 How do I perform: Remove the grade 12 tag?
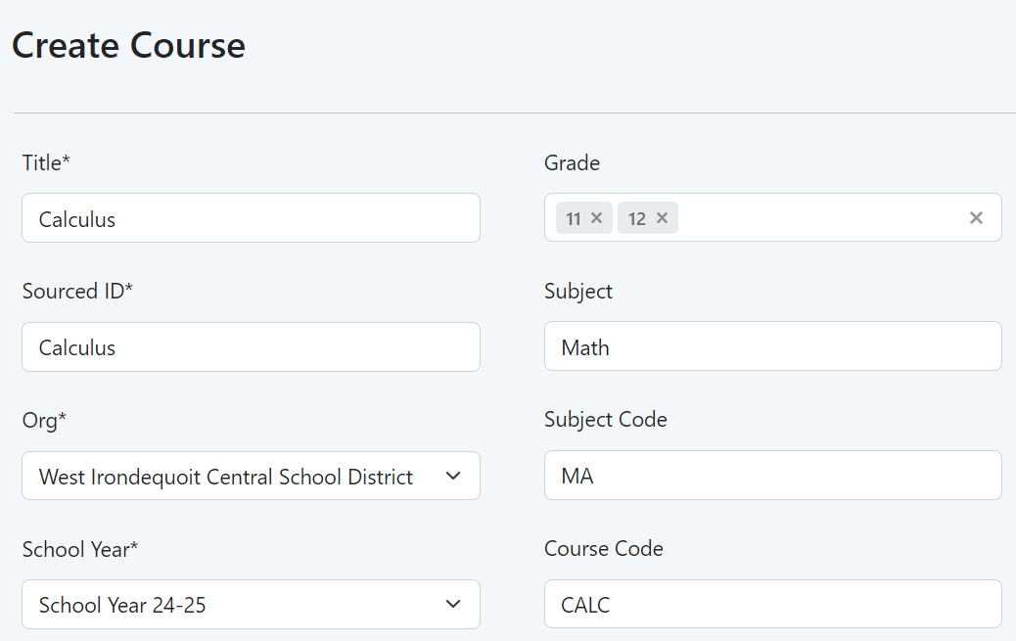coord(662,218)
